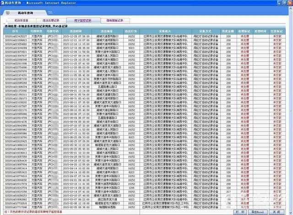Click the 处理时间 column header
293x215 pixels.
click(260, 31)
